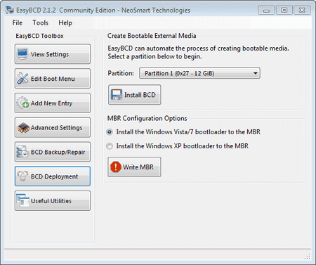Click the Install BCD button label
This screenshot has height=265, width=316.
tap(140, 95)
